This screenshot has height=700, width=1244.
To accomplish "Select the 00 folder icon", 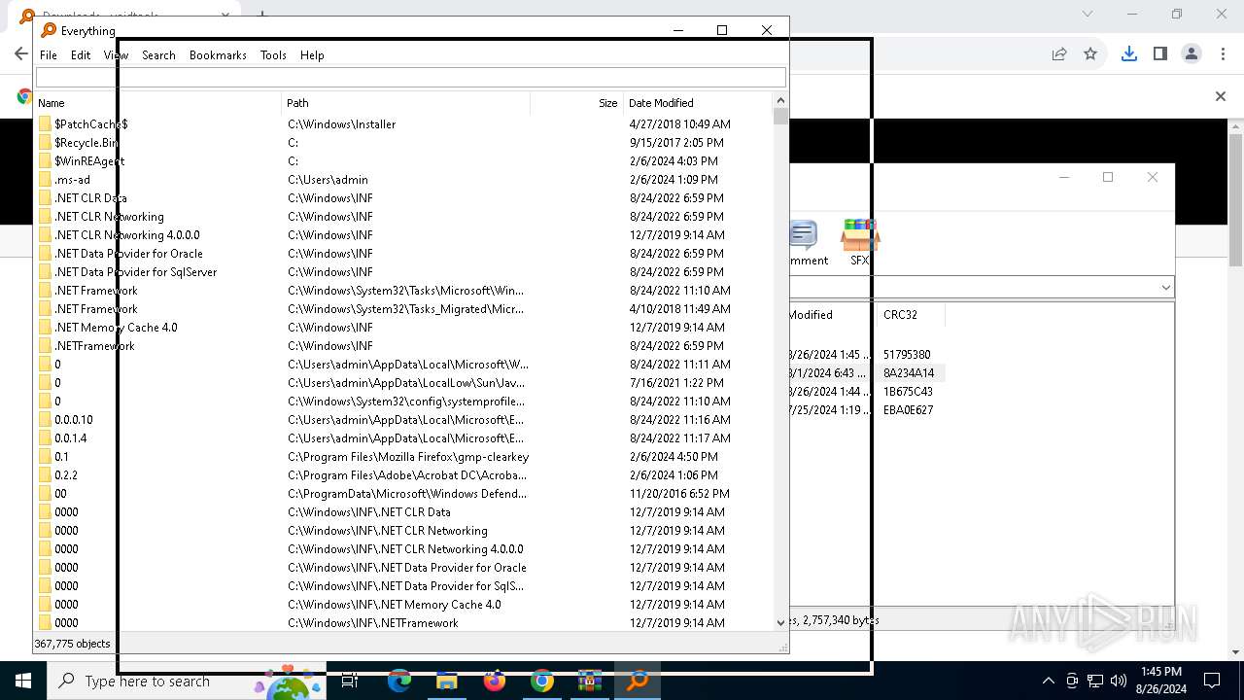I will pos(45,494).
